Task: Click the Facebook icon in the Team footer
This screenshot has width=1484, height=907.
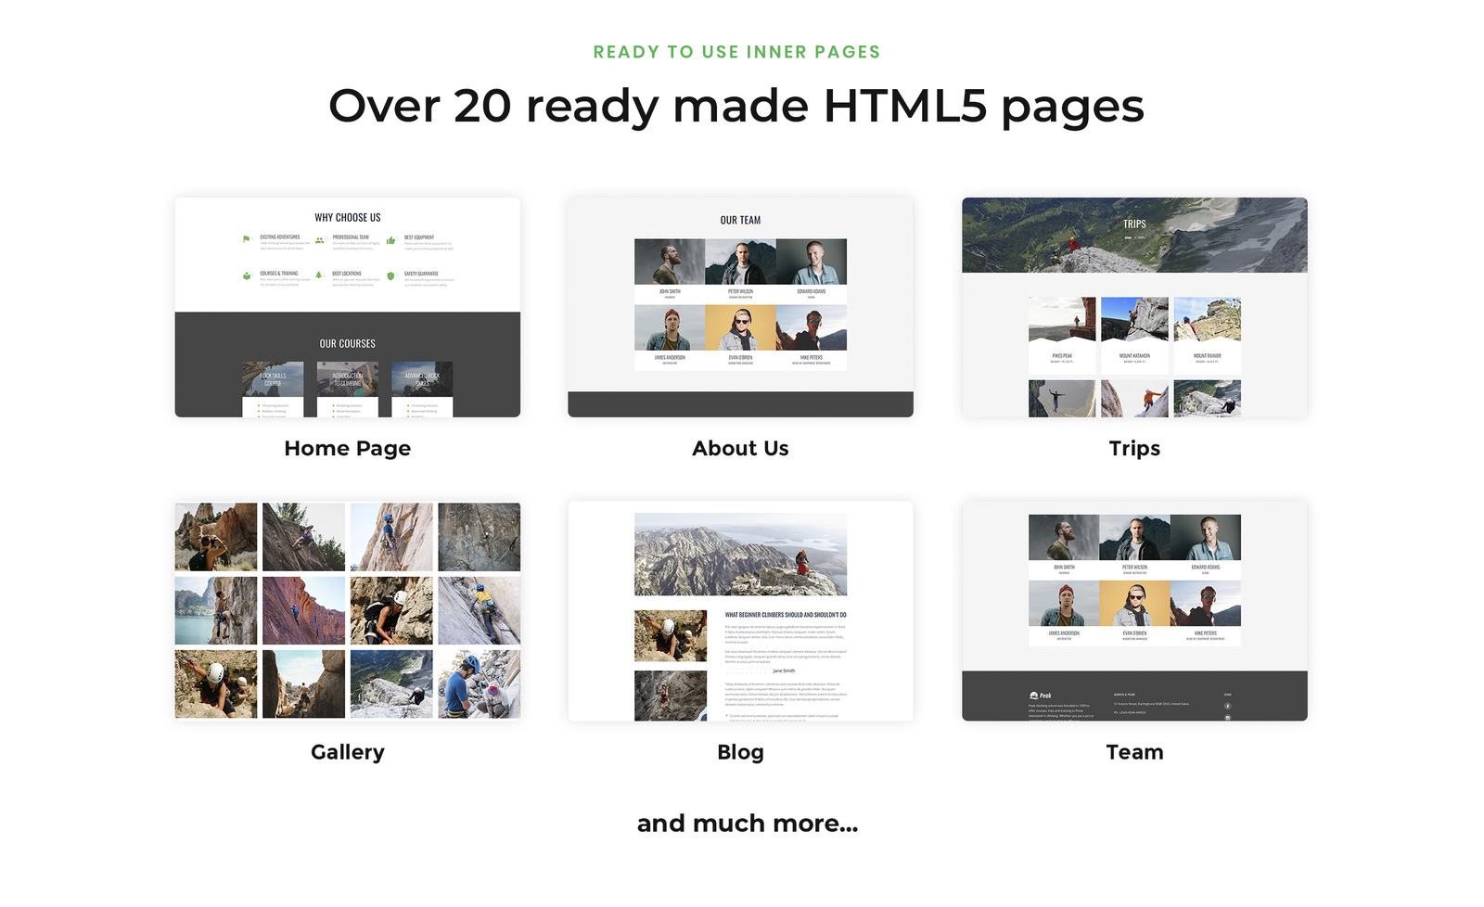Action: tap(1228, 705)
